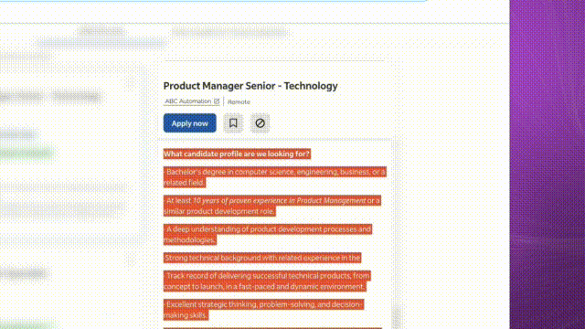The image size is (585, 329).
Task: Click the not interested block icon
Action: pyautogui.click(x=260, y=123)
